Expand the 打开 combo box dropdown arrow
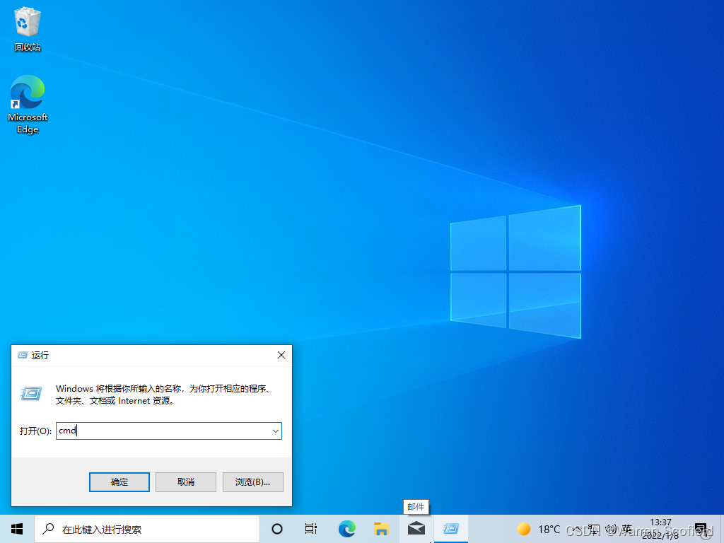The height and width of the screenshot is (543, 724). point(276,431)
